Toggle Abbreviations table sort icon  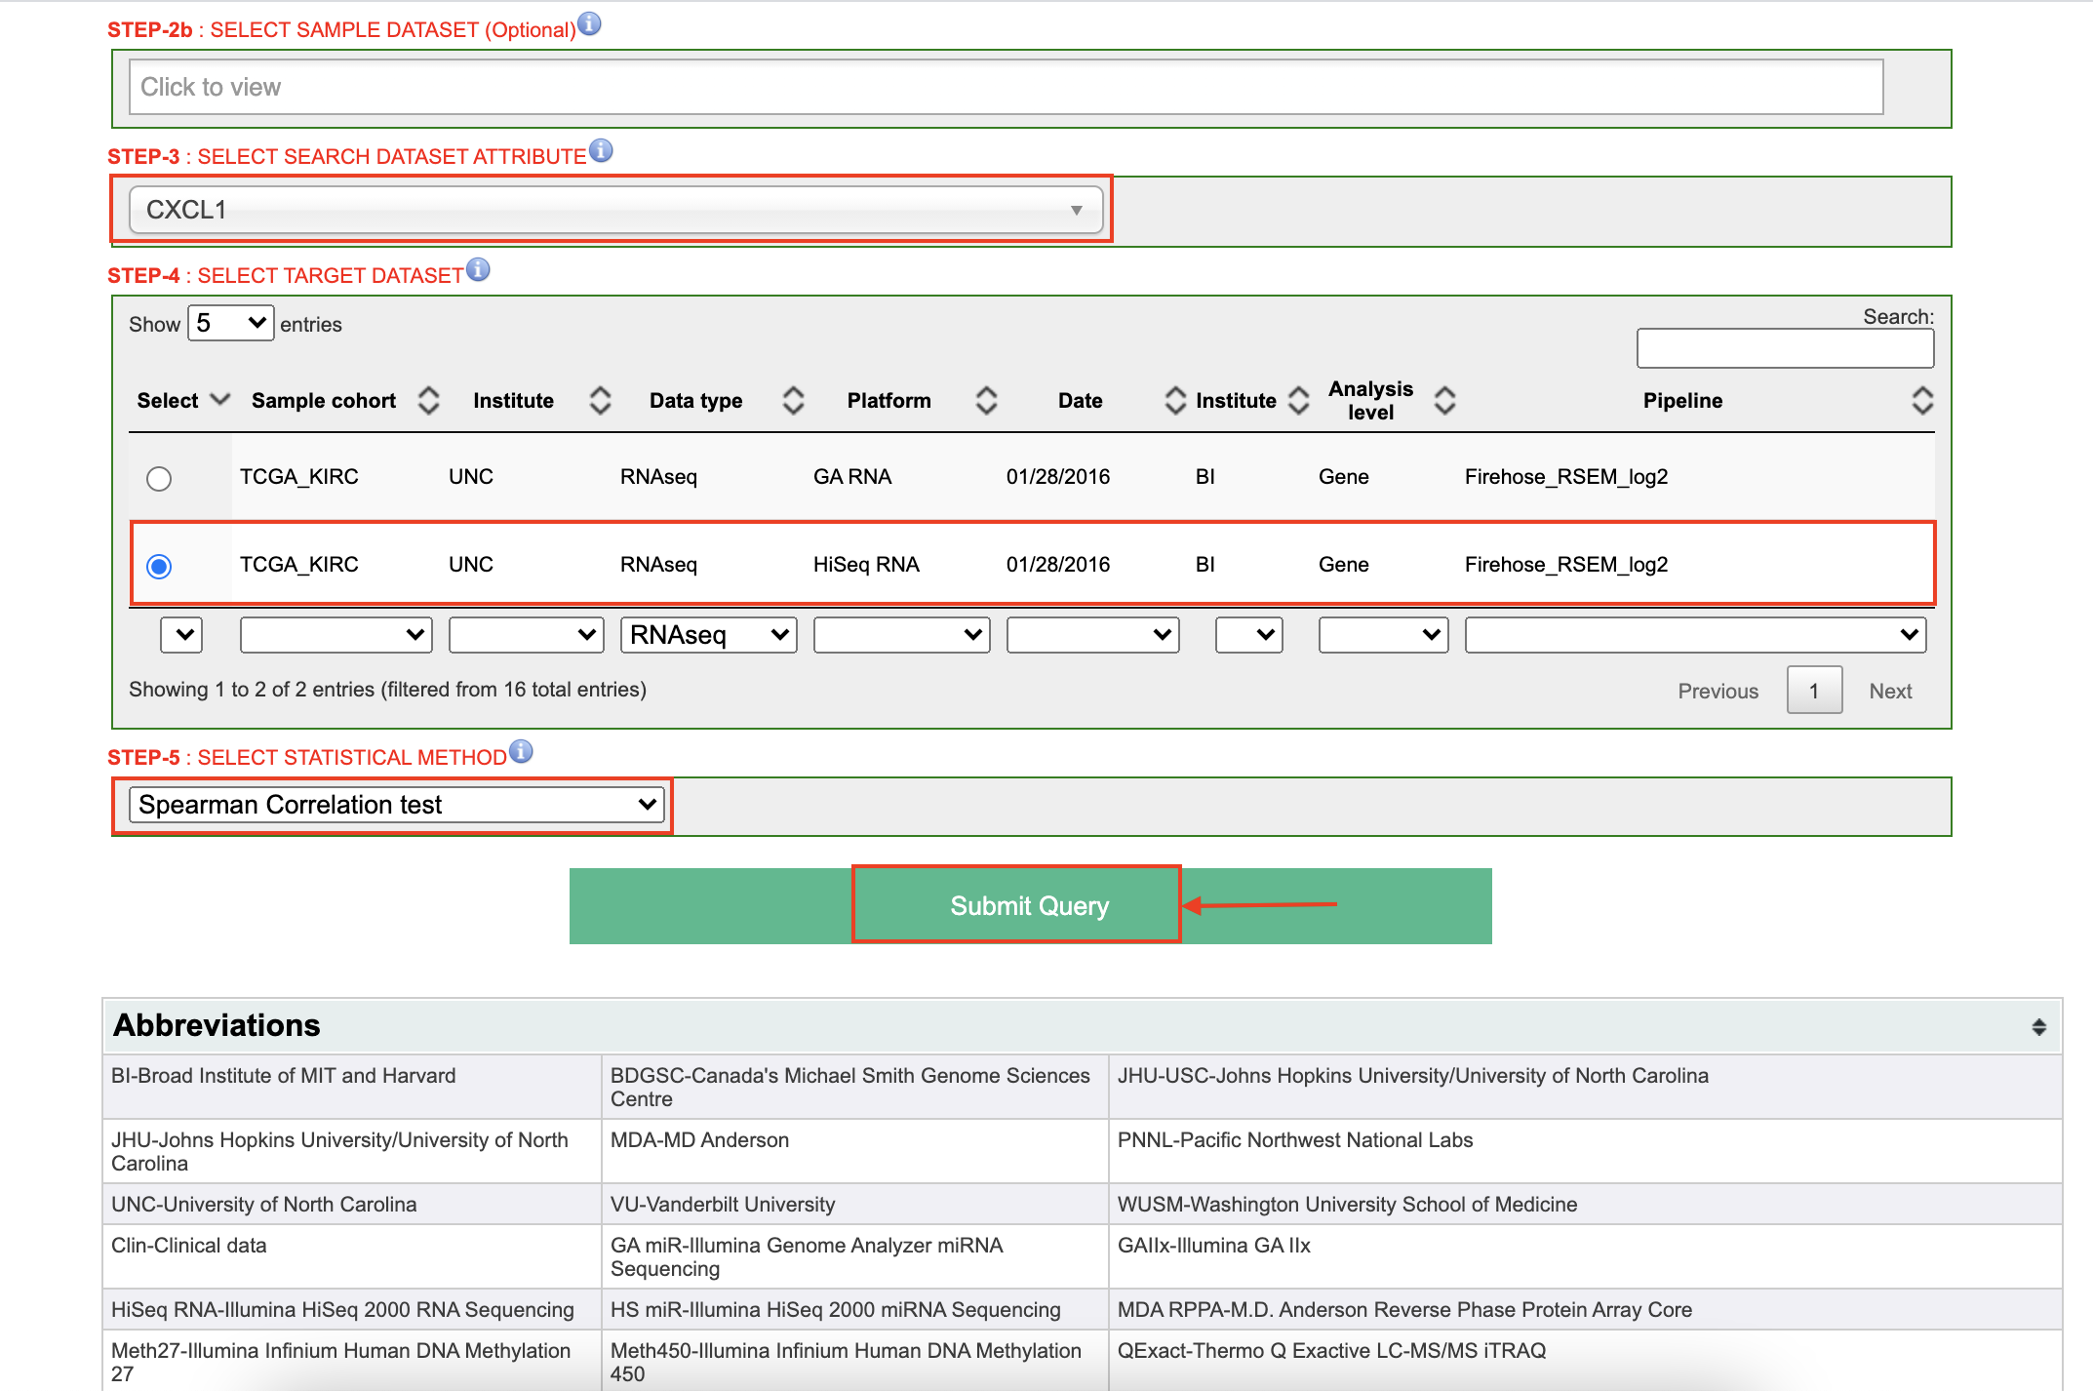pyautogui.click(x=2038, y=1026)
